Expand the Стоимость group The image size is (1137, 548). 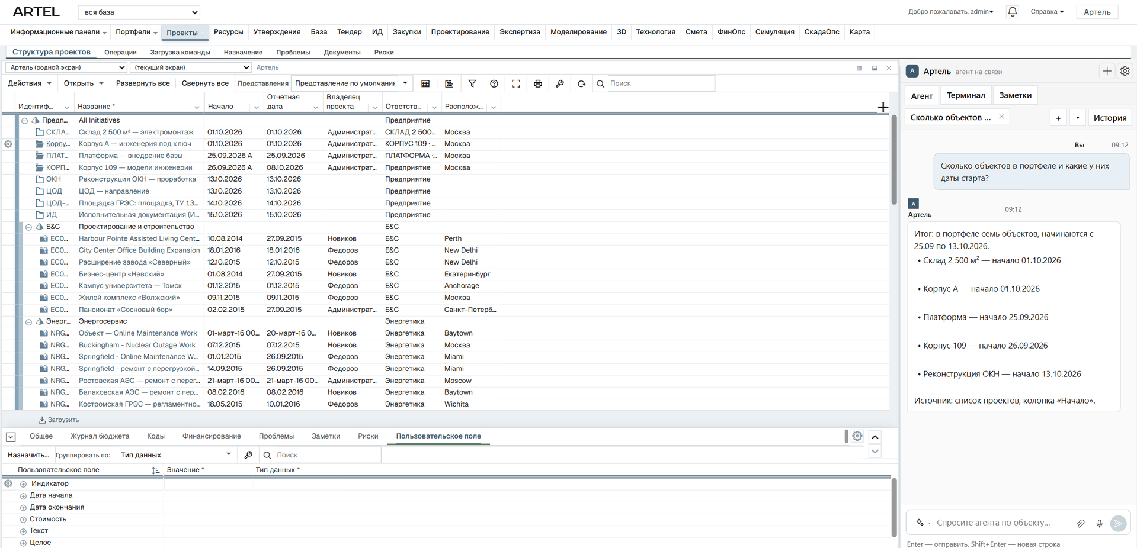[24, 520]
